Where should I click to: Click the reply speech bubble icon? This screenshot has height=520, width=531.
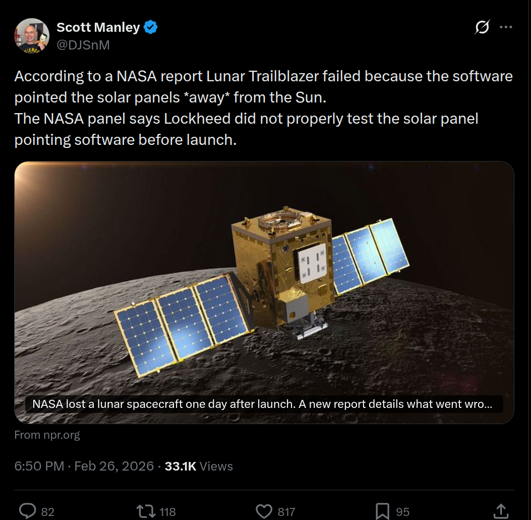27,511
